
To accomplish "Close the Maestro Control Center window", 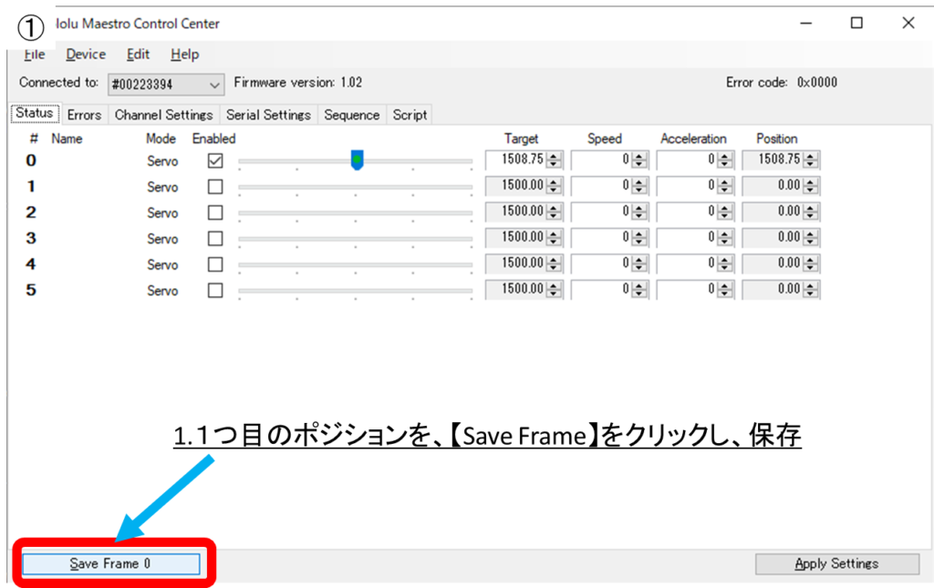I will tap(908, 23).
